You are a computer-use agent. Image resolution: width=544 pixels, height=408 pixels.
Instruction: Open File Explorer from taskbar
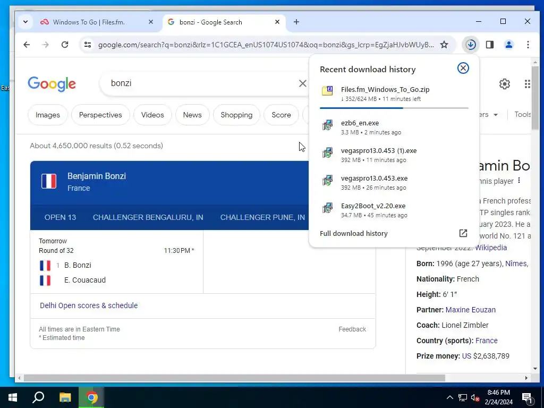(65, 397)
